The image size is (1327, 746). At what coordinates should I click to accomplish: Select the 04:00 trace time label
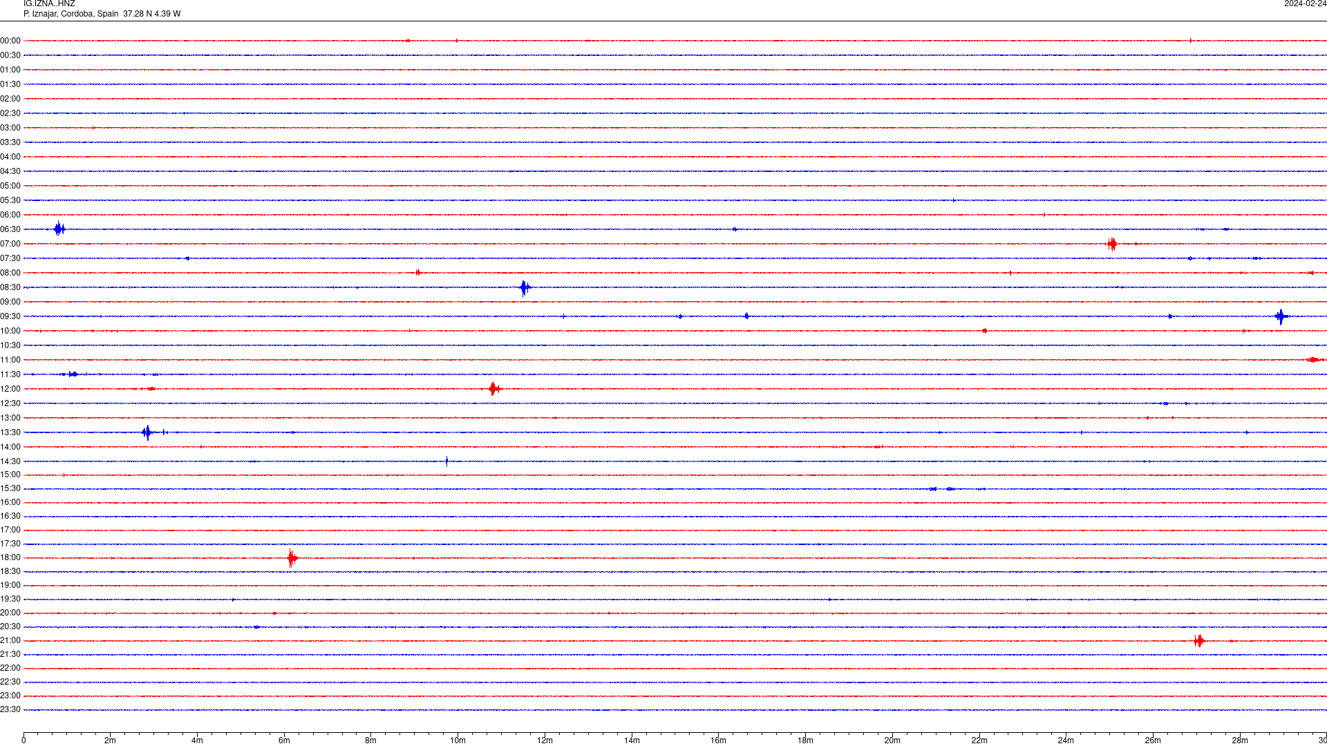point(10,157)
